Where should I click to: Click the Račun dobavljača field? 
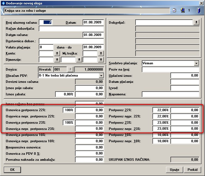[x=71, y=29]
